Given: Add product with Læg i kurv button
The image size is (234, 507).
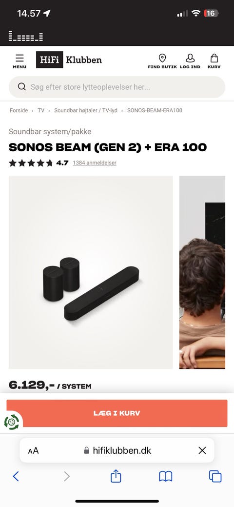Looking at the screenshot, I should 117,413.
